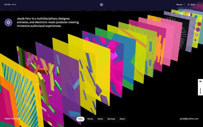
Task: Toggle music with the glowing dot
Action: pos(198,4)
